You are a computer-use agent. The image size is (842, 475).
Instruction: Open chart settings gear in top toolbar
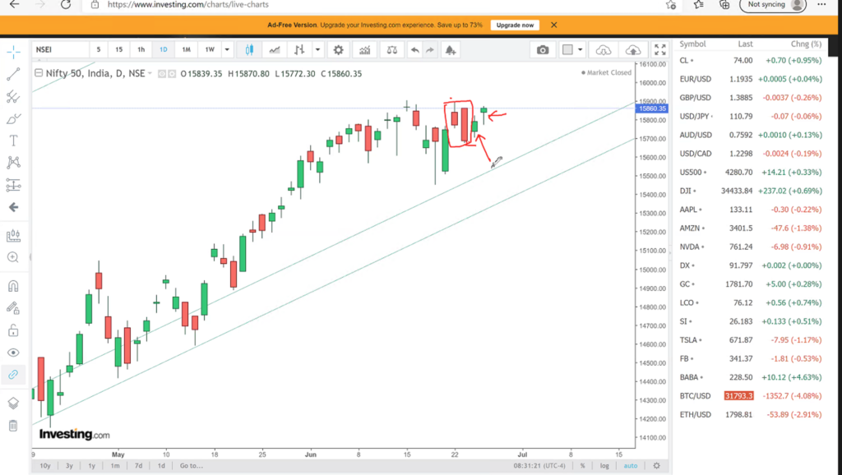pos(337,50)
